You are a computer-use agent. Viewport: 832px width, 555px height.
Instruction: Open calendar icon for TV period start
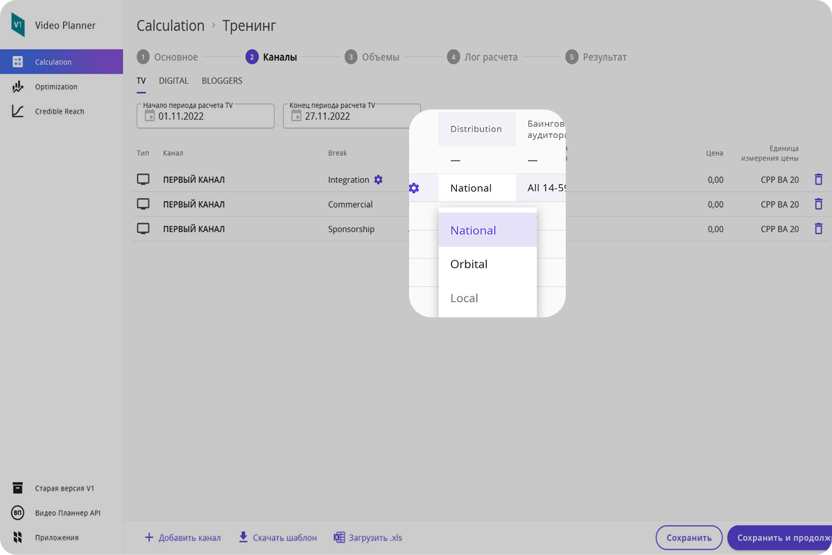pyautogui.click(x=150, y=116)
